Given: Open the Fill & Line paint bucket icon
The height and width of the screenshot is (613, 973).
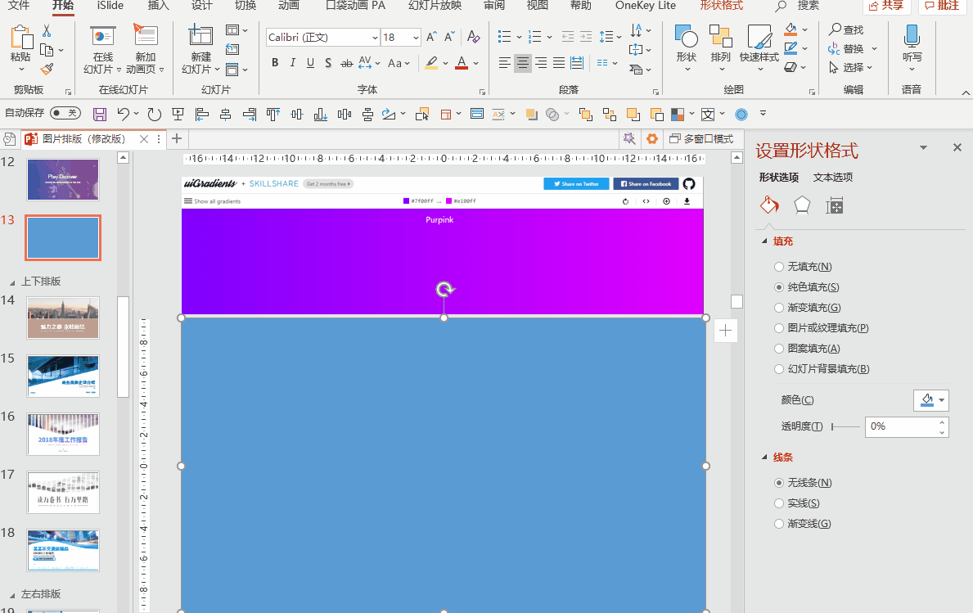Looking at the screenshot, I should tap(769, 205).
